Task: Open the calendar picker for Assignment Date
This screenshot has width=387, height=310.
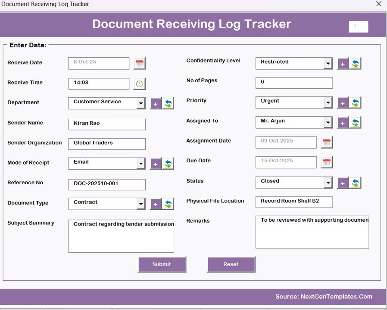Action: coord(327,142)
